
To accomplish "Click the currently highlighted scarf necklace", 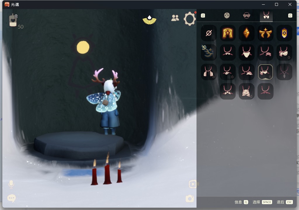I will (265, 72).
